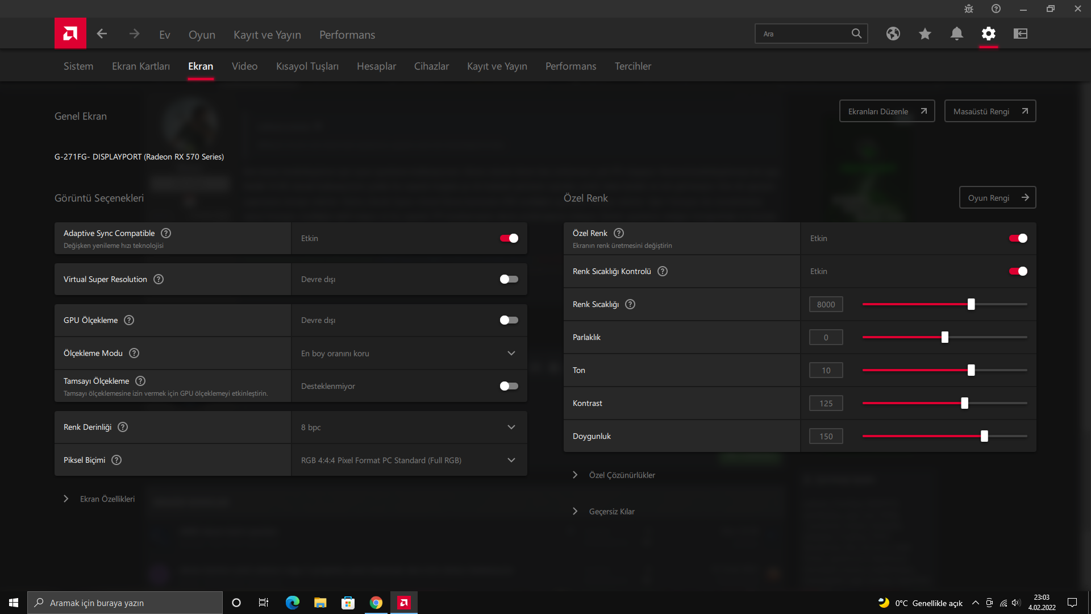Open the web browser globe icon
Viewport: 1091px width, 614px height.
pos(893,34)
